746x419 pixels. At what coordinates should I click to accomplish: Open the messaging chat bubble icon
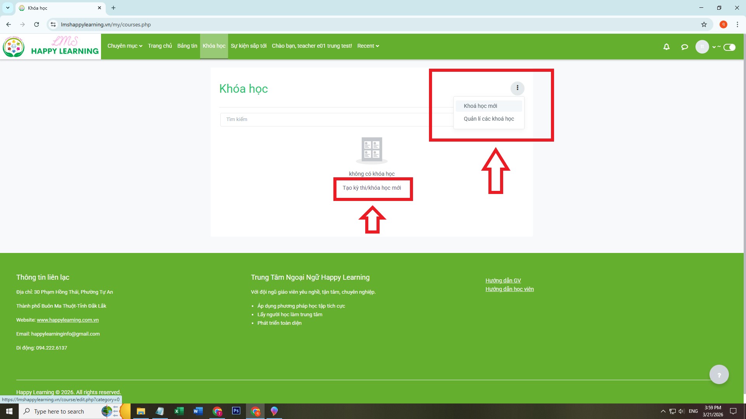[685, 47]
